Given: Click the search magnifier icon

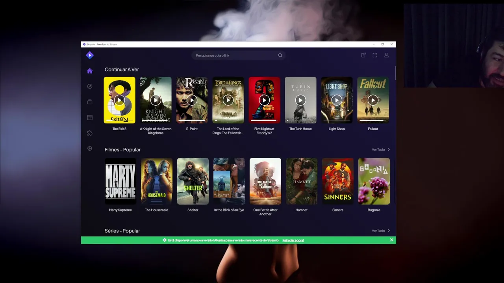Looking at the screenshot, I should [x=280, y=55].
